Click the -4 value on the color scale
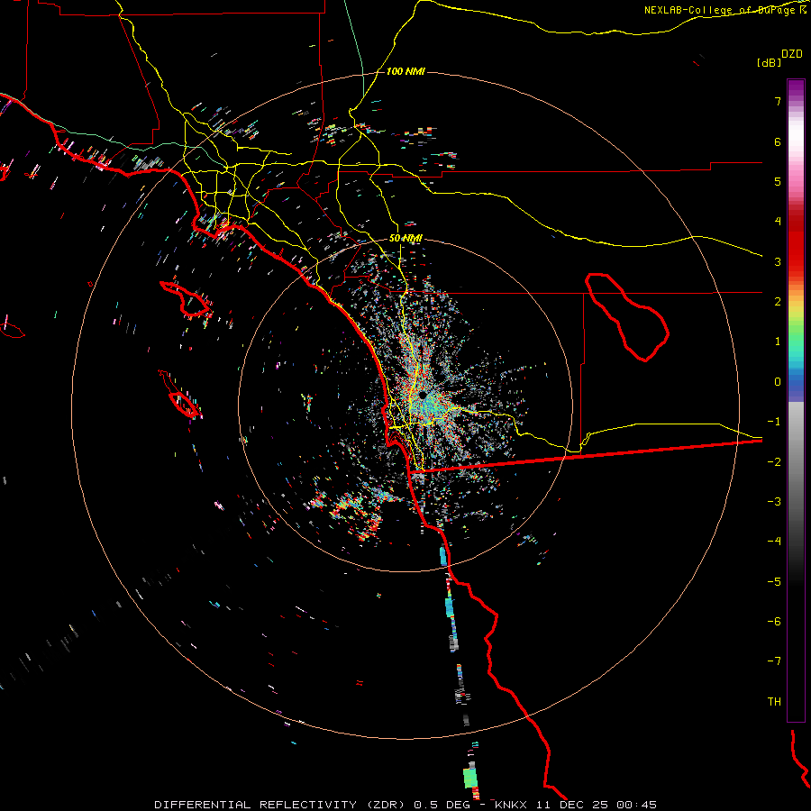811x811 pixels. click(x=774, y=542)
